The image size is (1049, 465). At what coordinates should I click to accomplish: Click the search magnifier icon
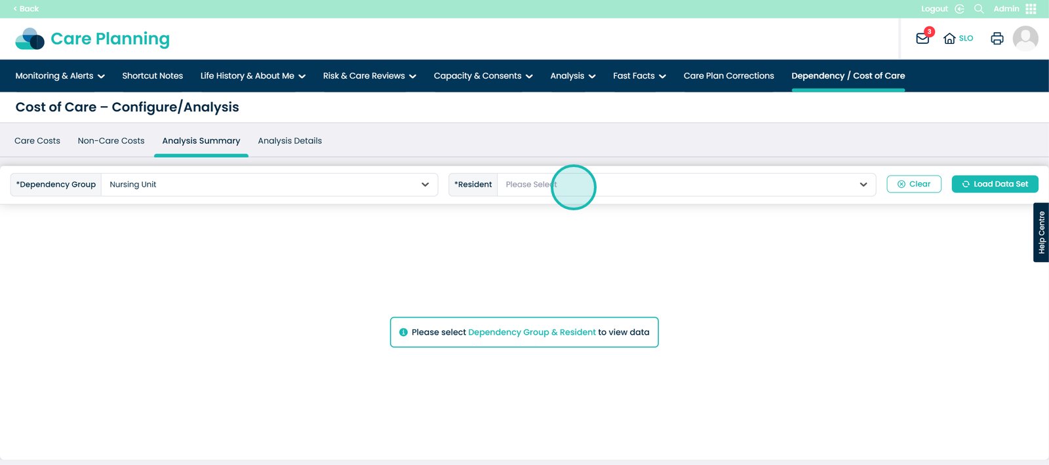tap(979, 9)
